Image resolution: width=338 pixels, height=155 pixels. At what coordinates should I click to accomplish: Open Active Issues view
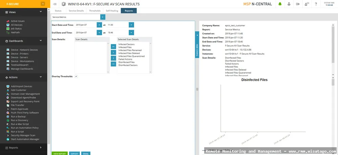[18, 21]
